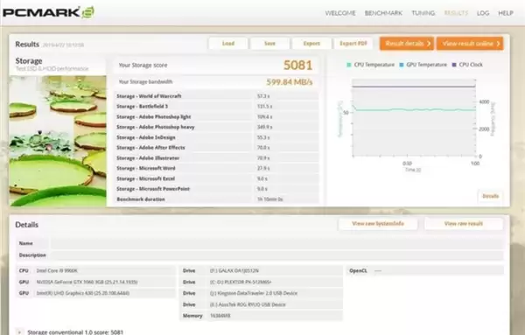Click the PCMark 8 logo
This screenshot has height=335, width=525.
pos(48,12)
